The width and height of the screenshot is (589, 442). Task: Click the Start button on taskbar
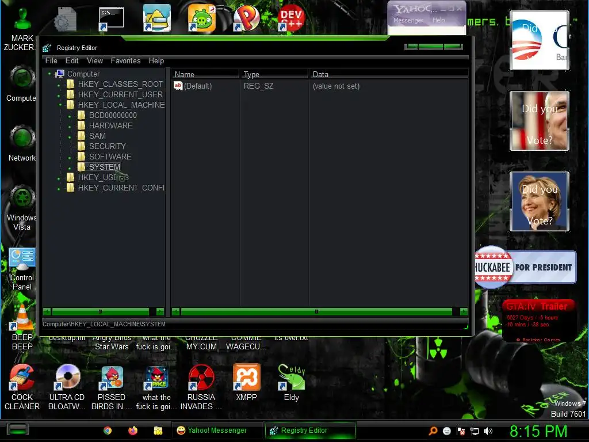pyautogui.click(x=17, y=429)
